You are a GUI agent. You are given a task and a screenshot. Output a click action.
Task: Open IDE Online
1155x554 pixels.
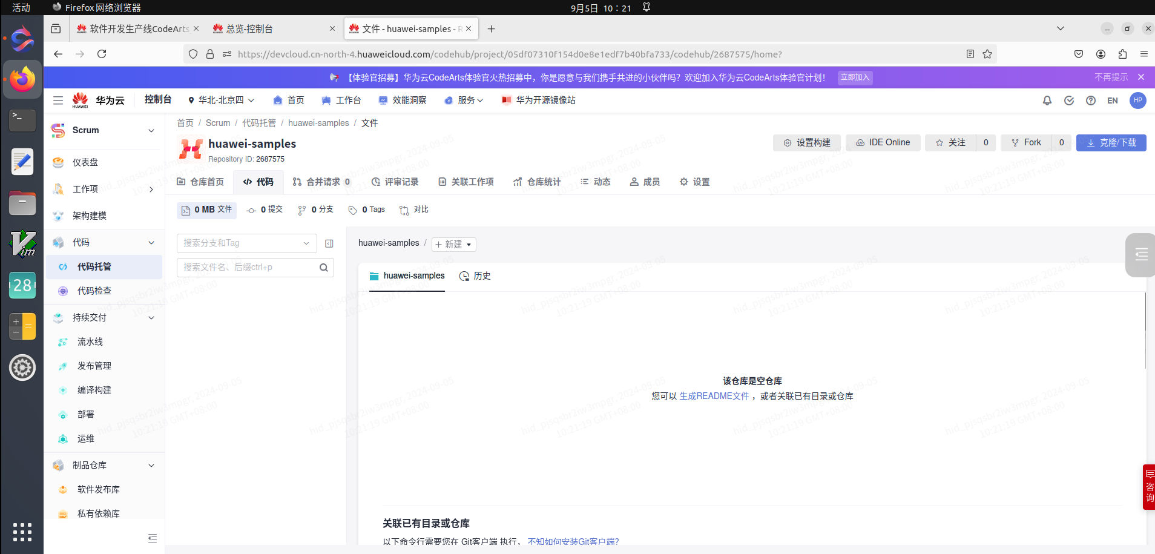click(x=883, y=143)
